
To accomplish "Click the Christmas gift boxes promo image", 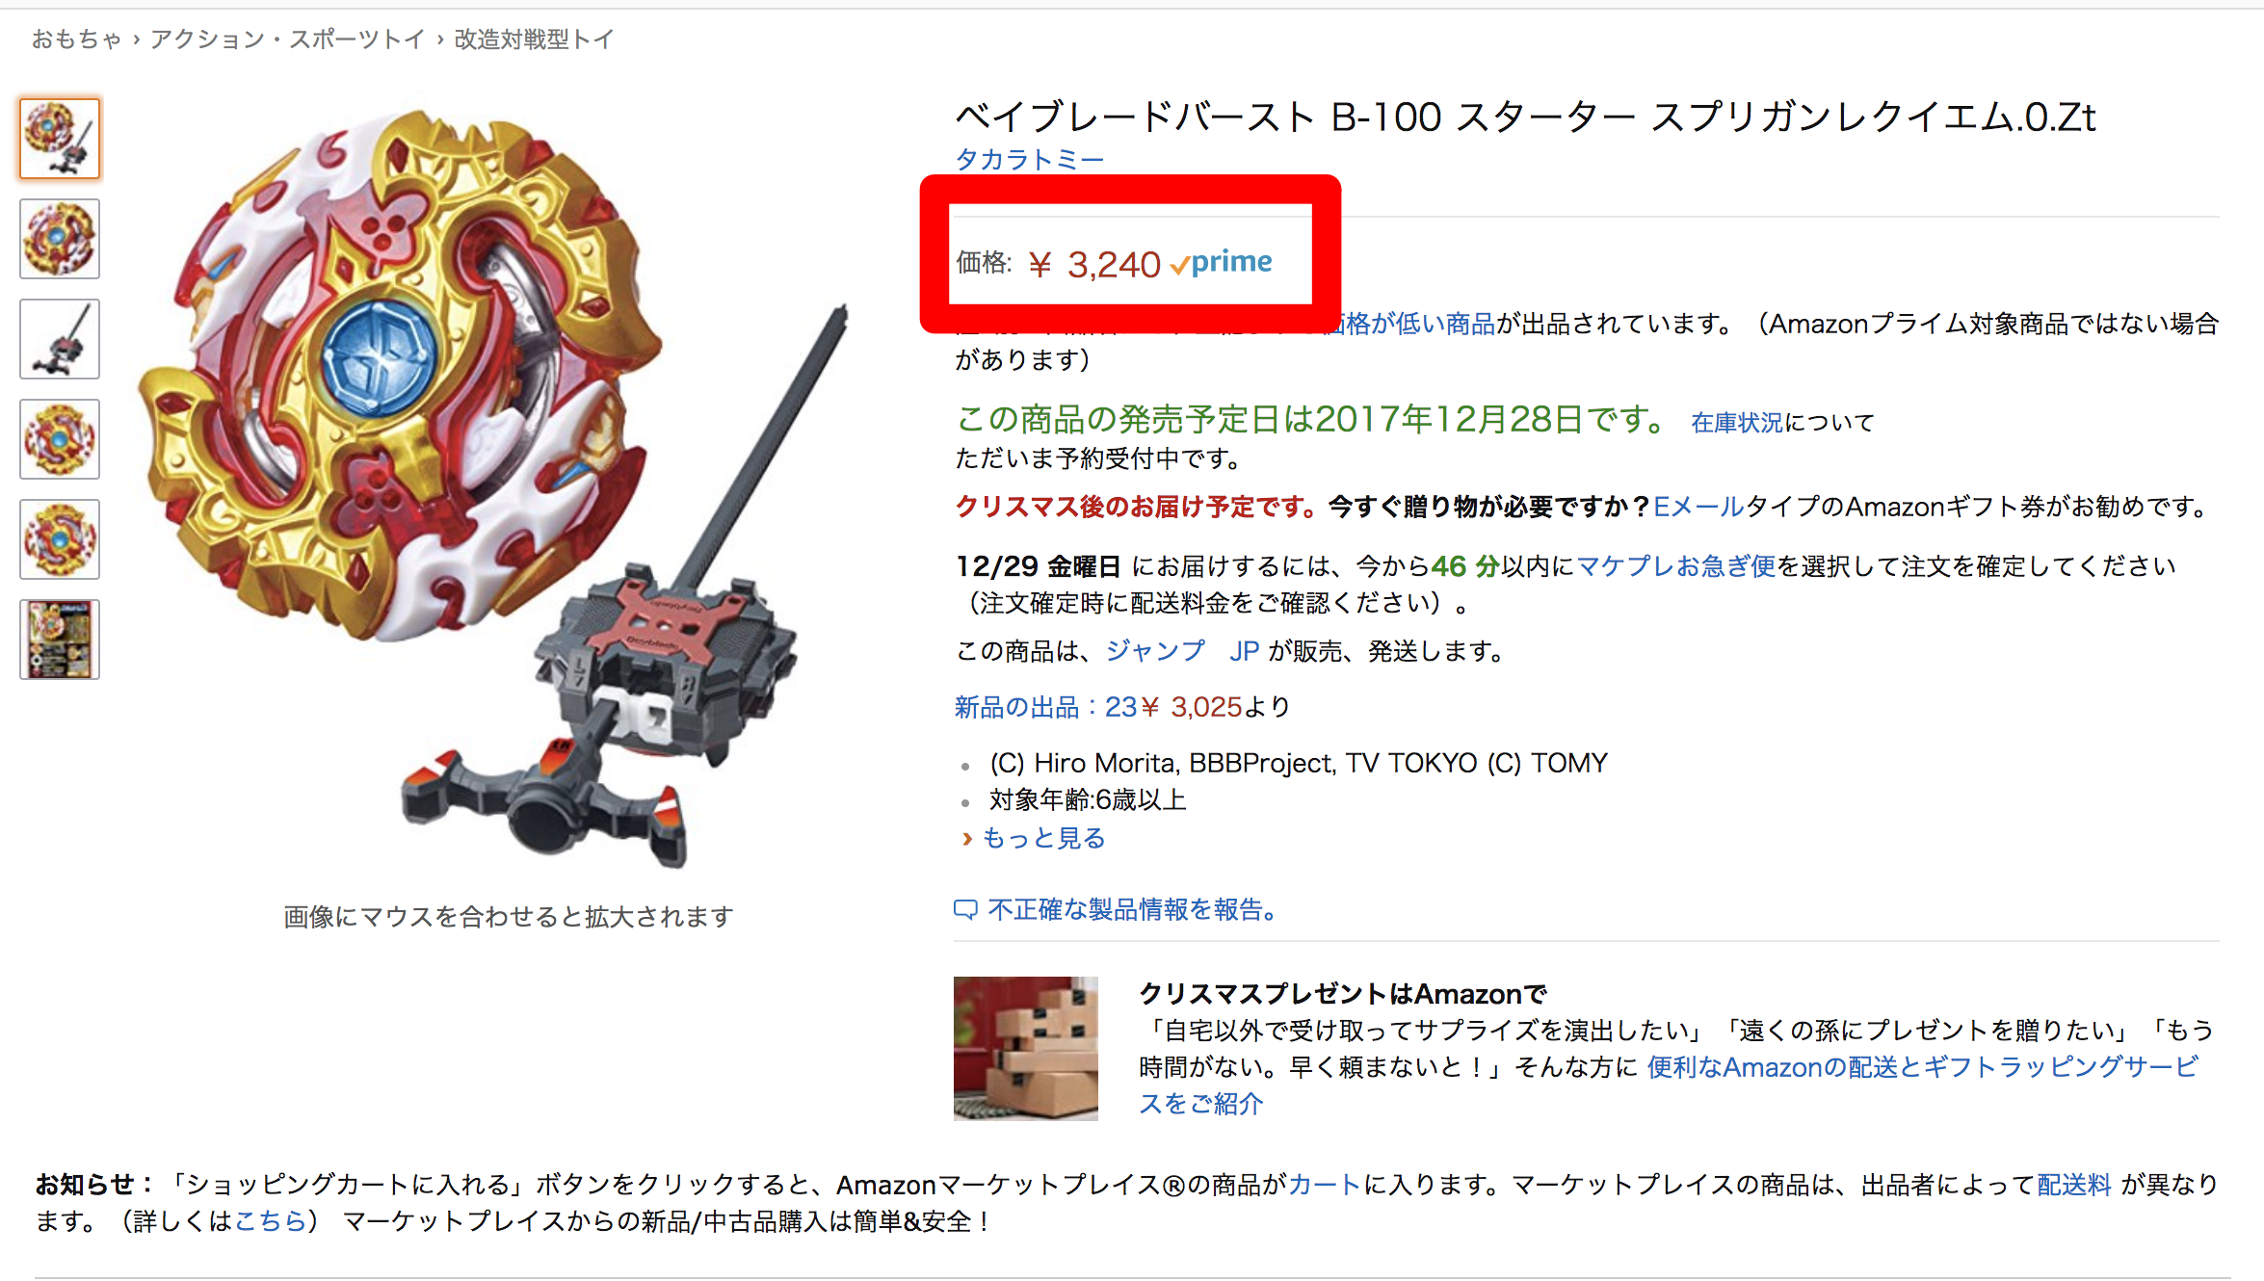I will pos(1026,1048).
